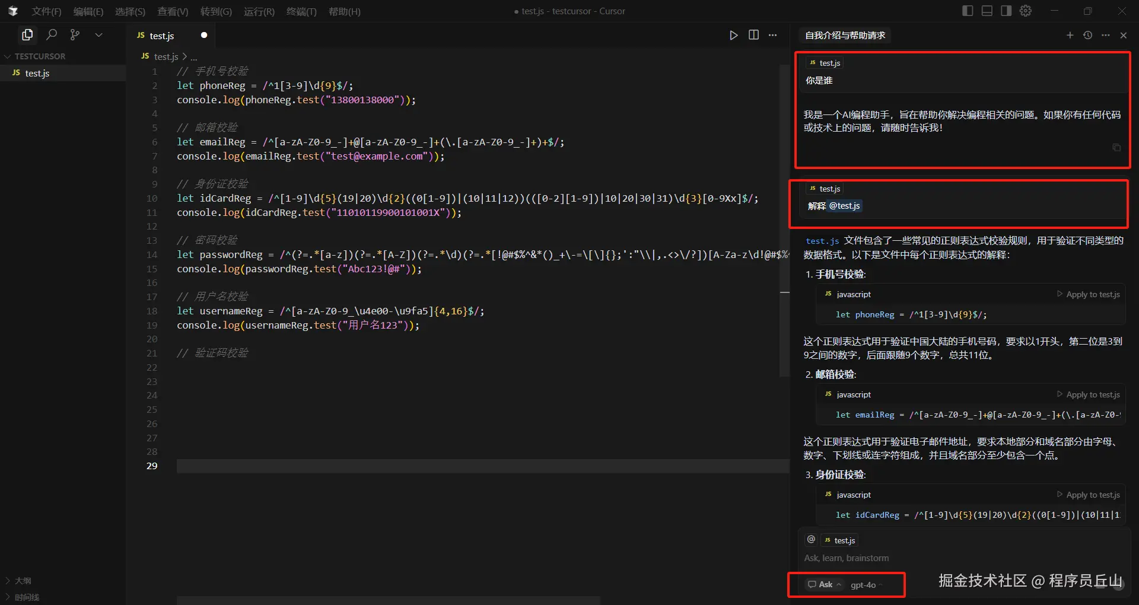Open the 转到(G) menu
Screen dimensions: 1139x605
[216, 11]
